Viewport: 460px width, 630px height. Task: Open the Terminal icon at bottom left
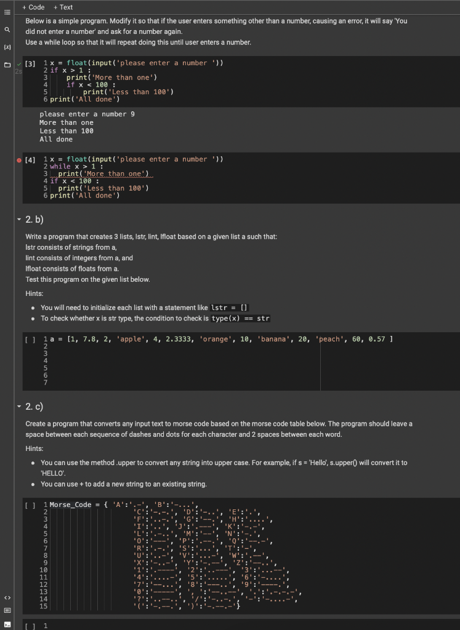pyautogui.click(x=7, y=624)
